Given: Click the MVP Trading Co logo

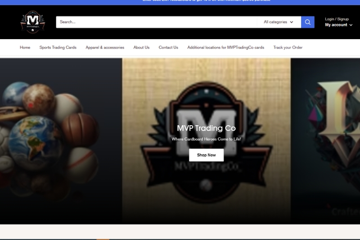Looking at the screenshot, I should (33, 22).
